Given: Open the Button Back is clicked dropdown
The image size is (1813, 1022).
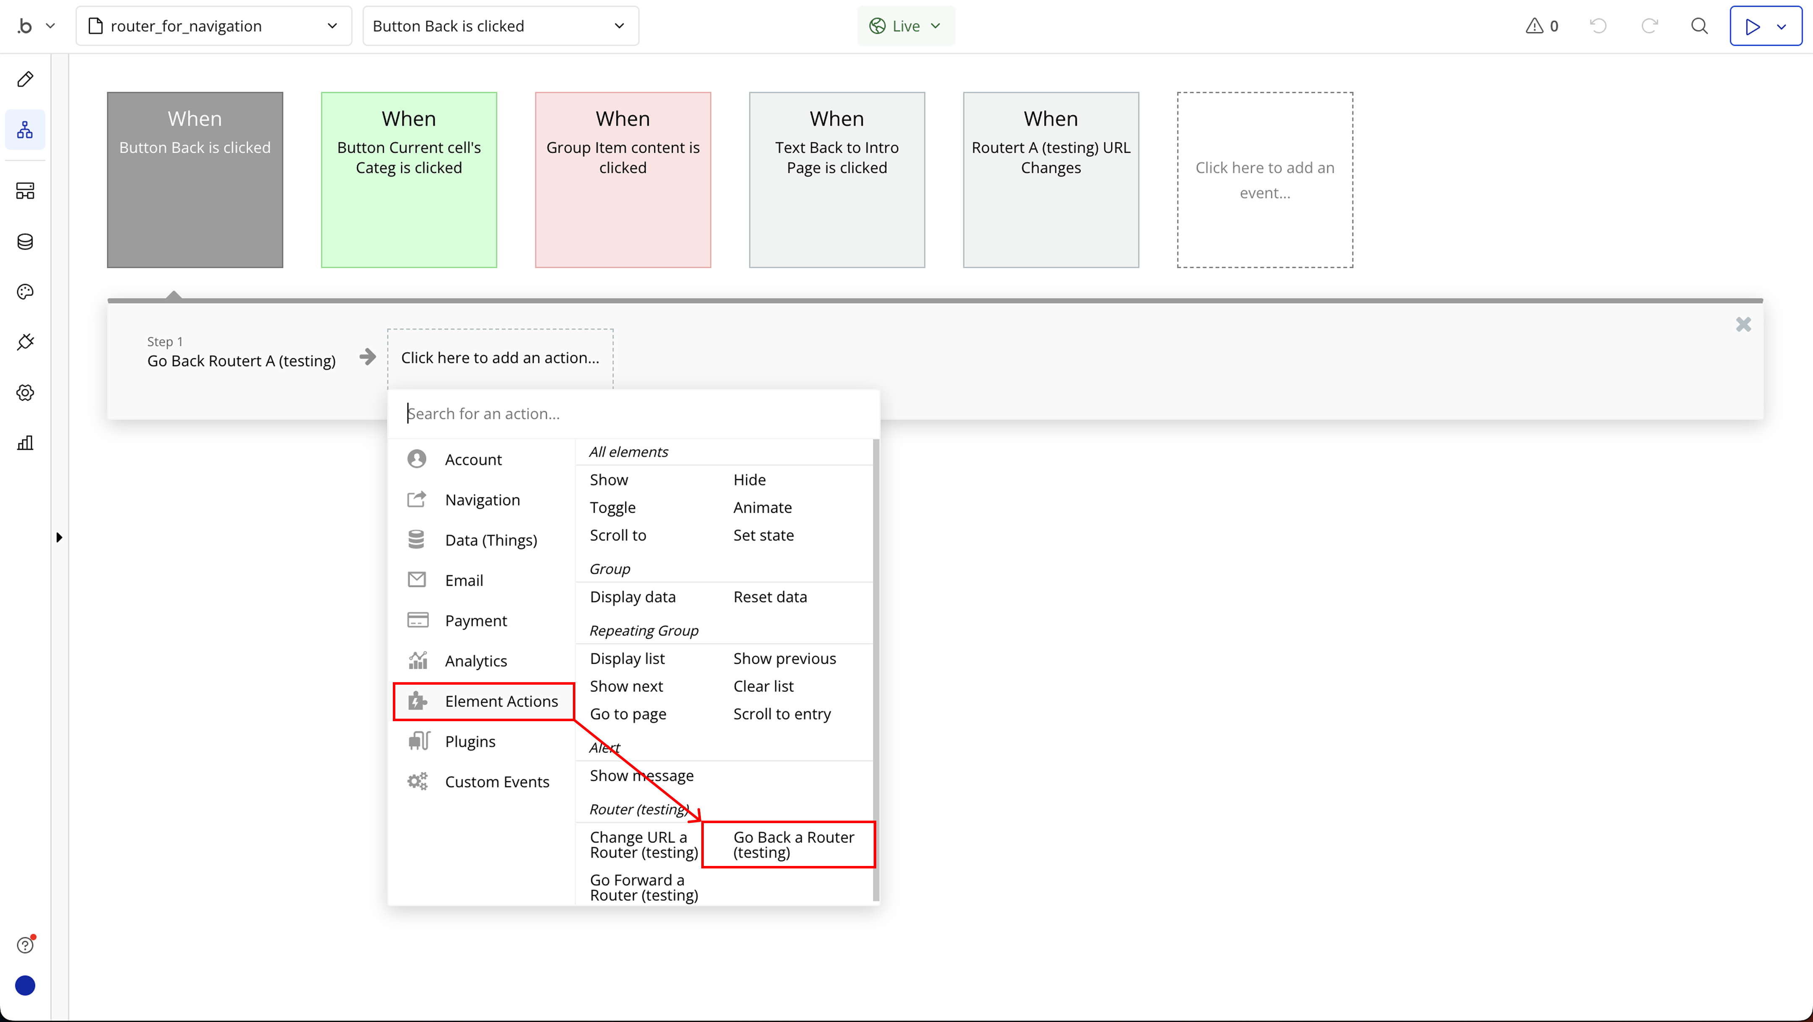Looking at the screenshot, I should click(x=500, y=26).
